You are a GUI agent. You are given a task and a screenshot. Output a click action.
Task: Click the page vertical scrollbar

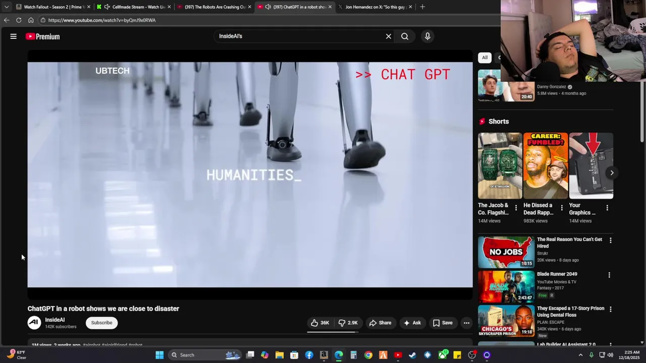coord(642,112)
